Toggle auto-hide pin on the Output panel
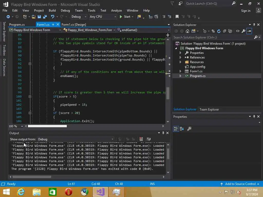Image resolution: width=263 pixels, height=197 pixels. click(163, 133)
